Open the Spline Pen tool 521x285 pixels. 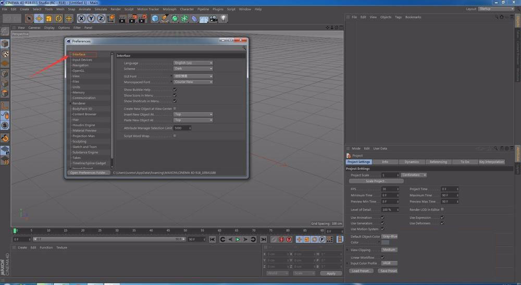click(x=165, y=19)
